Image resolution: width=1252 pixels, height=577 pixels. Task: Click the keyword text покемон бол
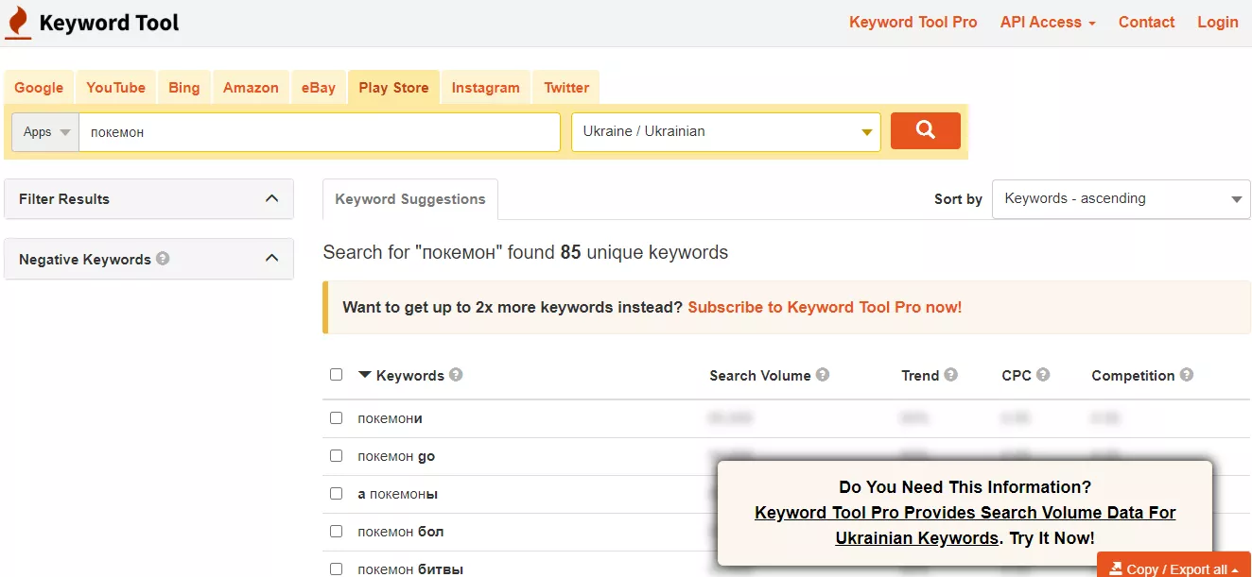pos(401,532)
